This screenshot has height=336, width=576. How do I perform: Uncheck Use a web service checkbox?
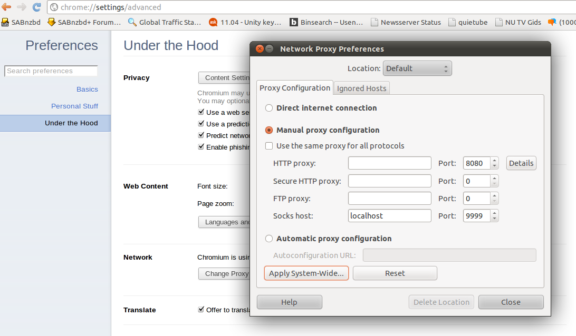[x=201, y=112]
